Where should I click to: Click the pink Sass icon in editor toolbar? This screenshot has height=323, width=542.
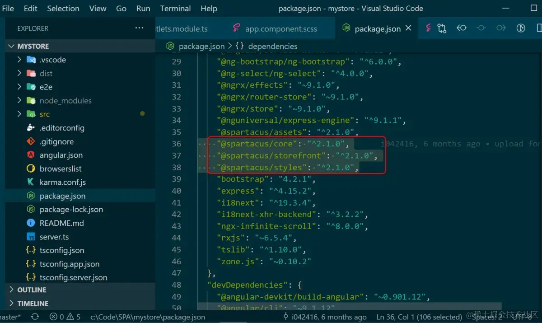(x=428, y=28)
